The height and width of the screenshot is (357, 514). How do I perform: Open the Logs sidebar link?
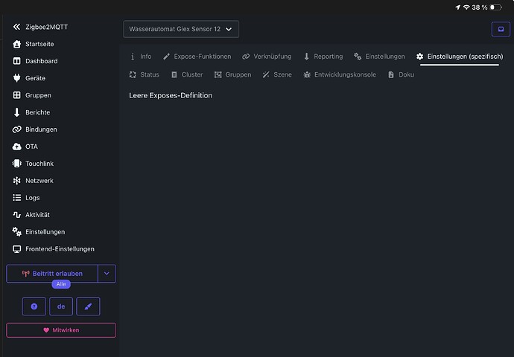33,198
